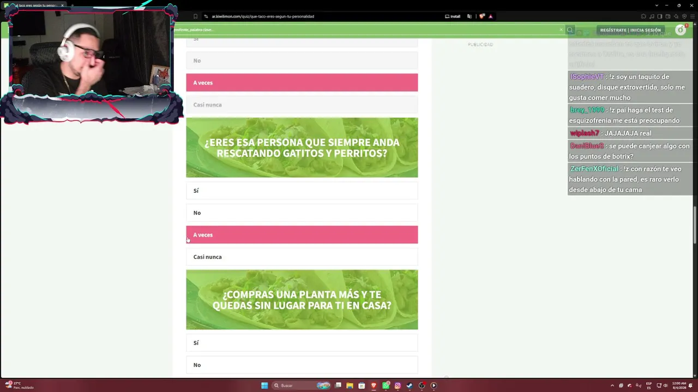Switch the ESP ES keyboard language indicator
The width and height of the screenshot is (698, 392).
(x=649, y=385)
